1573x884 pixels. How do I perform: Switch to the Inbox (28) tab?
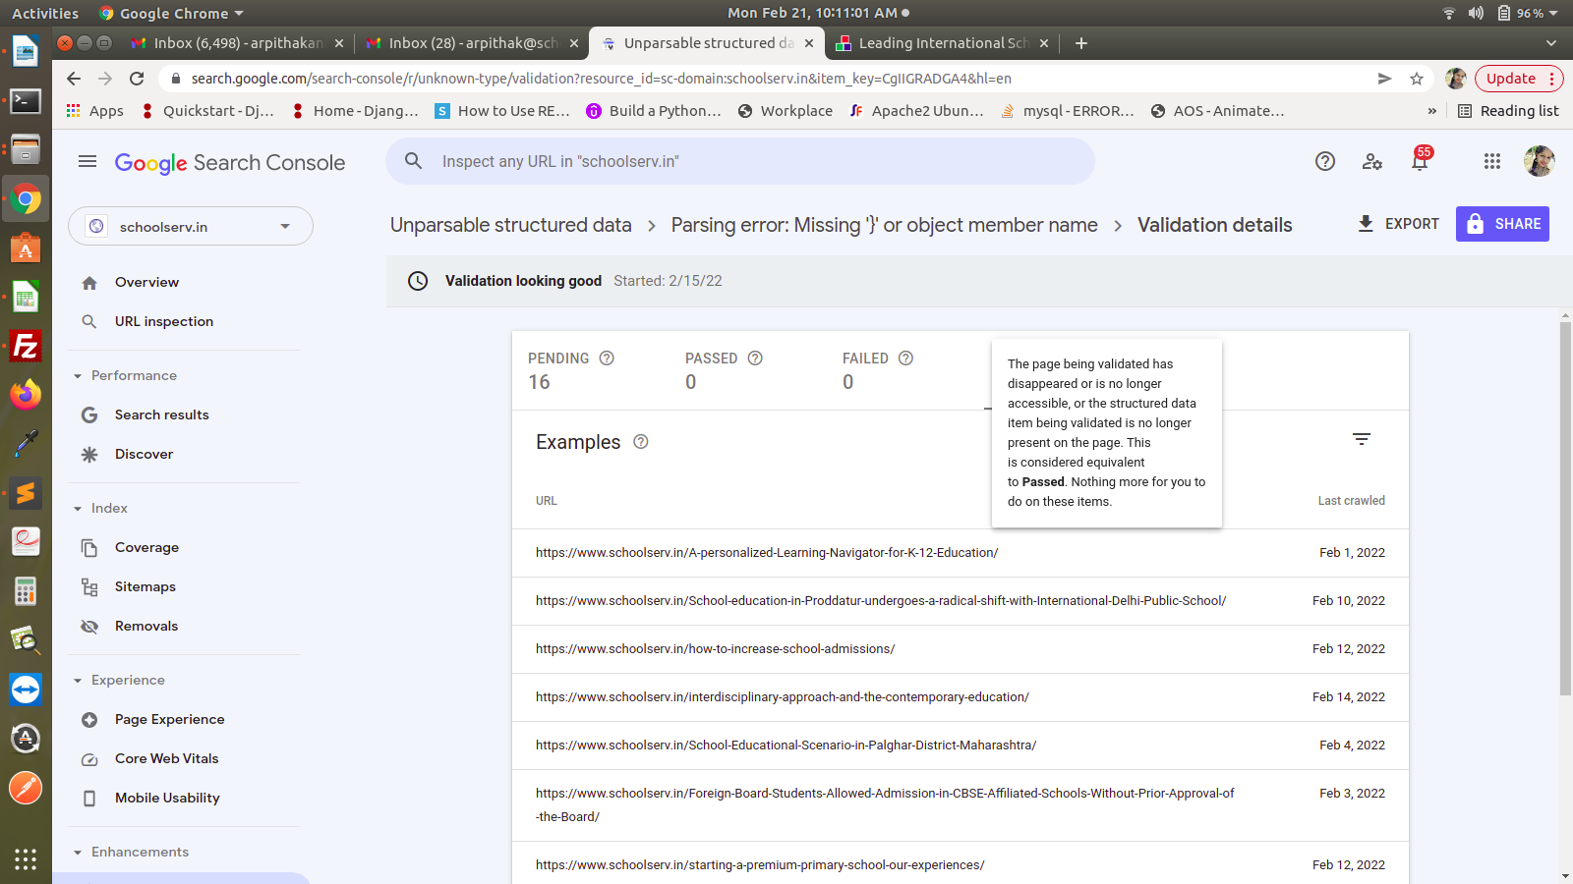click(x=471, y=43)
